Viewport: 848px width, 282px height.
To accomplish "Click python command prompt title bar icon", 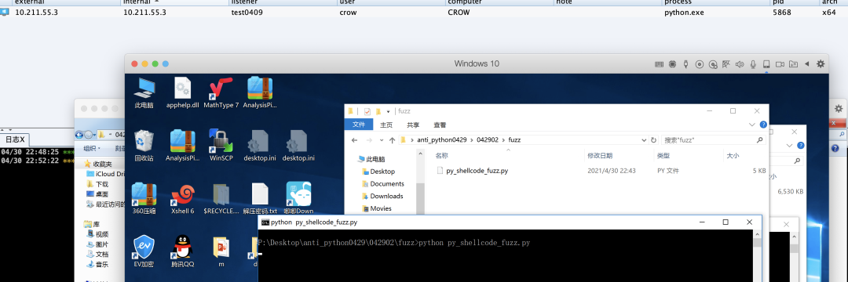I will coord(265,222).
